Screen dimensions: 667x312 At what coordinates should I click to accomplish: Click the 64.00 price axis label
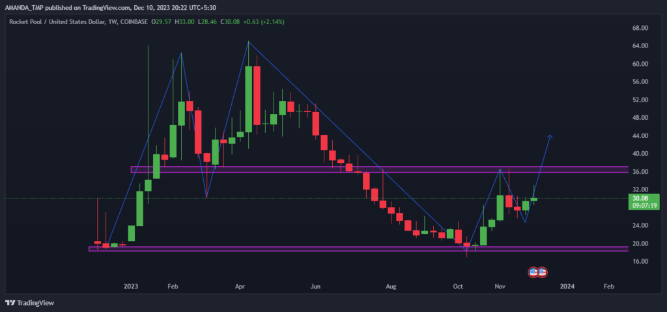click(640, 46)
